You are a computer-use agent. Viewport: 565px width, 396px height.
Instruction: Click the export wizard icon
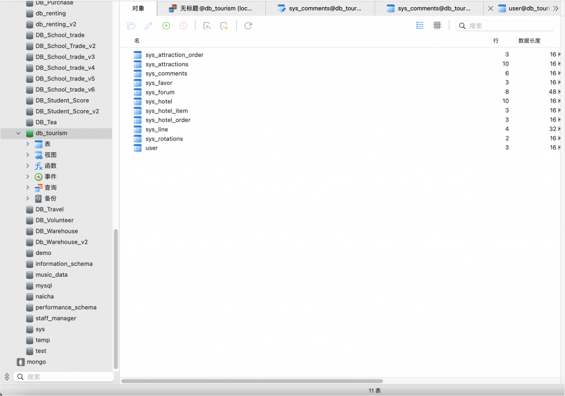click(x=224, y=26)
